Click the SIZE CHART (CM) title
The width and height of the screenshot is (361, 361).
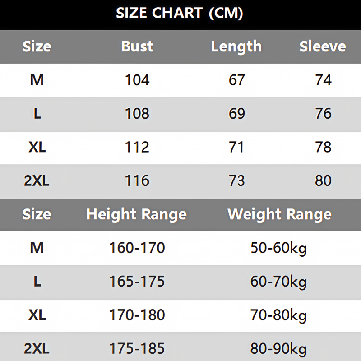click(x=180, y=14)
